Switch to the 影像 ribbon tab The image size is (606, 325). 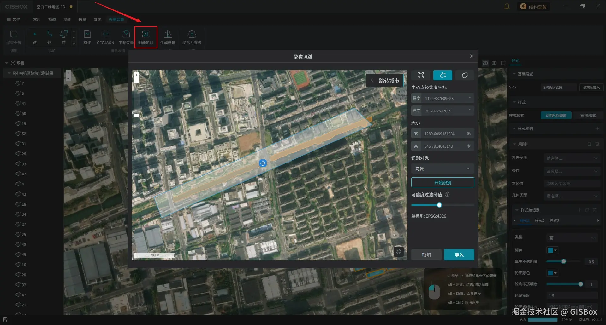pyautogui.click(x=98, y=19)
